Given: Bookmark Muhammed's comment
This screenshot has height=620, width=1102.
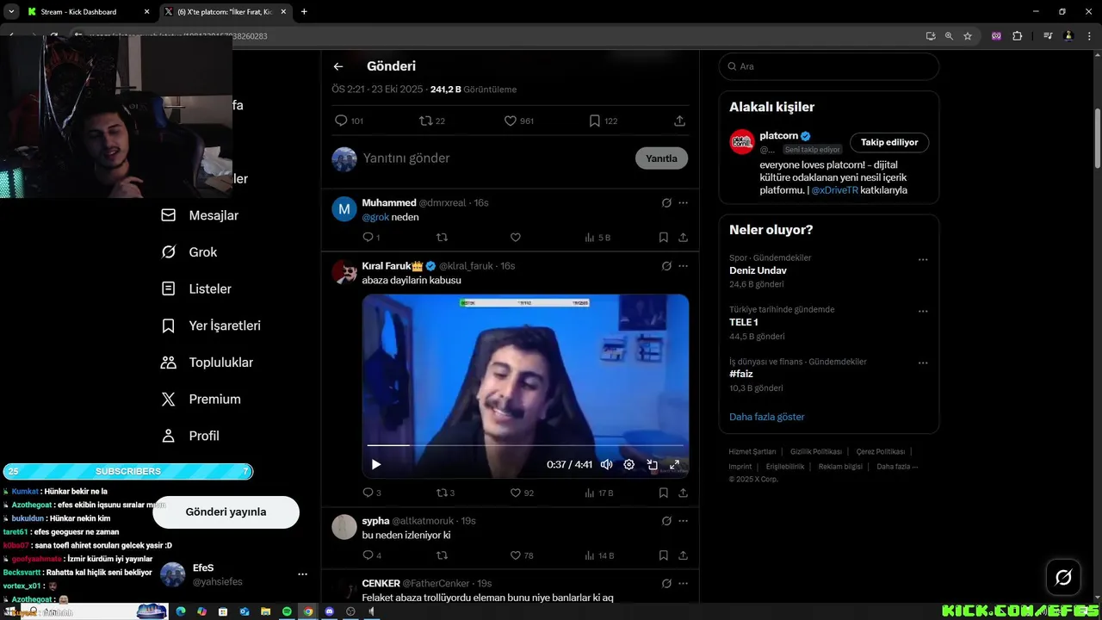Looking at the screenshot, I should coord(664,238).
